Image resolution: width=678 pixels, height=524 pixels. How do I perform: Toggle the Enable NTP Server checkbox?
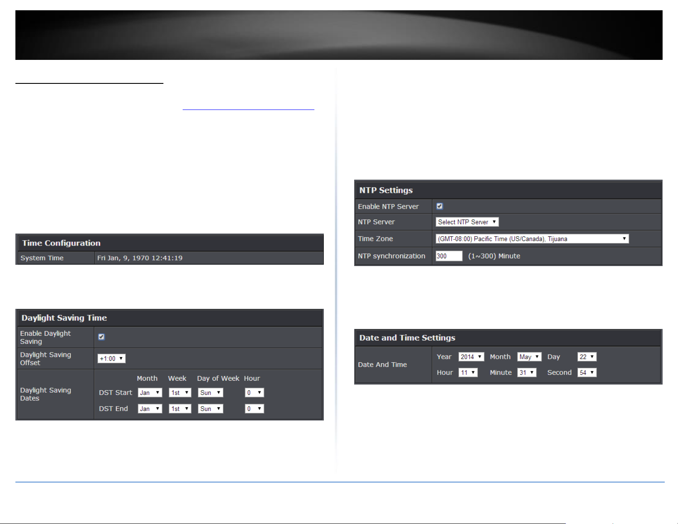click(x=439, y=206)
